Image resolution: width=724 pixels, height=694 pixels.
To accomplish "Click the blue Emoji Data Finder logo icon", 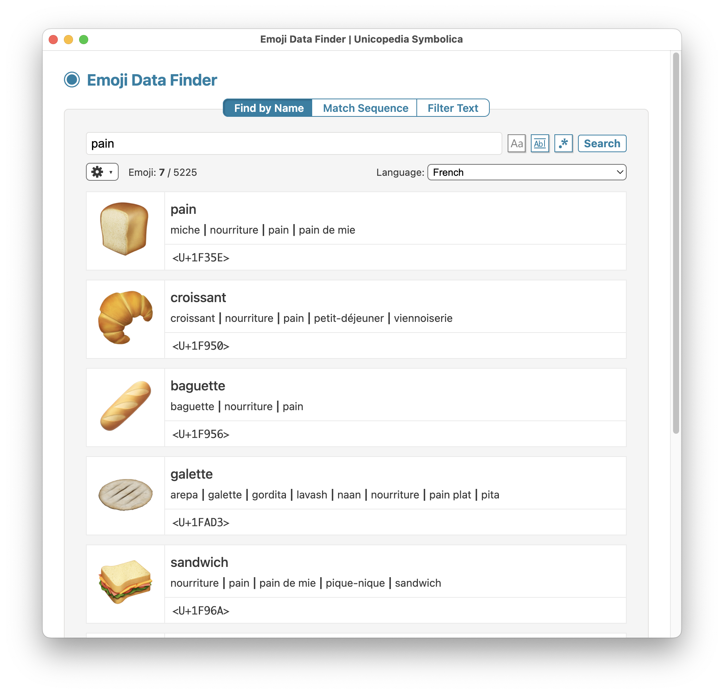I will (x=72, y=80).
